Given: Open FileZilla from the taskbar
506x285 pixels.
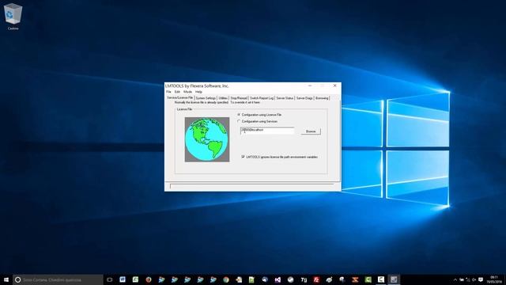Looking at the screenshot, I should [316, 279].
